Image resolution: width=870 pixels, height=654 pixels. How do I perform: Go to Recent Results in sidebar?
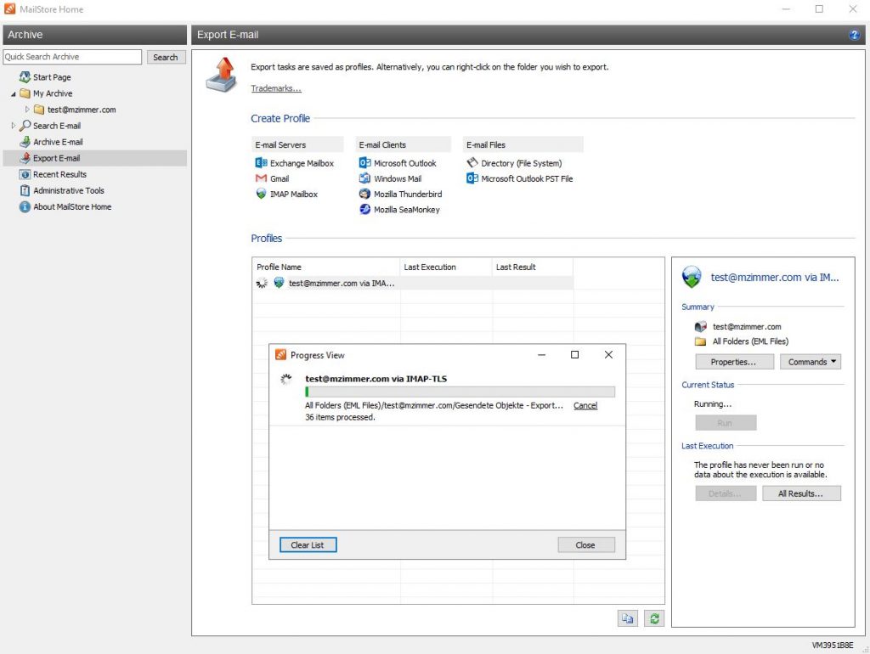click(59, 175)
